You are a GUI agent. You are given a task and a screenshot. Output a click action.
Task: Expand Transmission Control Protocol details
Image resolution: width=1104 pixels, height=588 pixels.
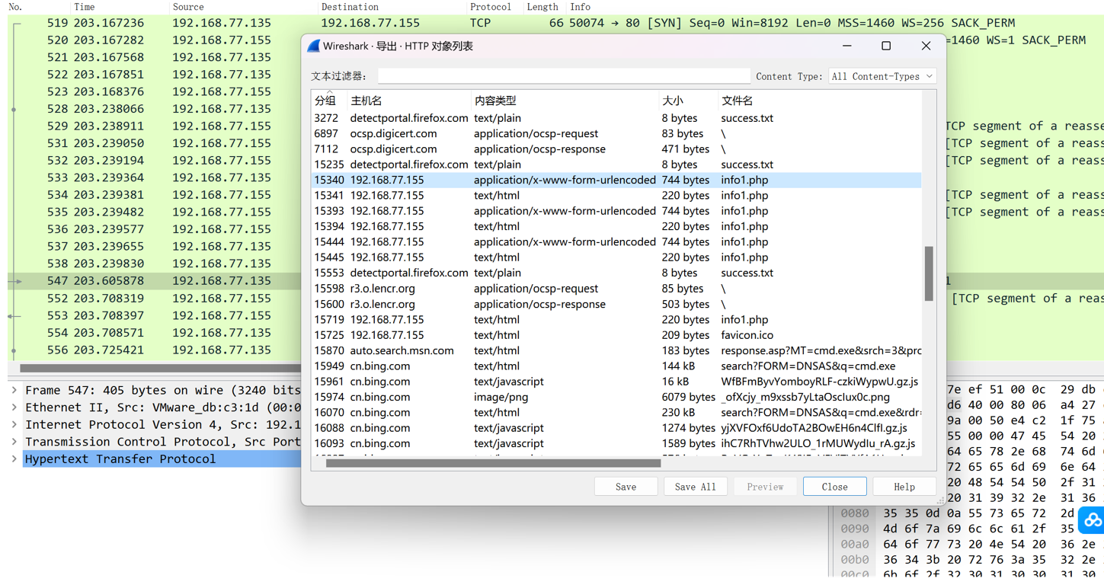14,442
